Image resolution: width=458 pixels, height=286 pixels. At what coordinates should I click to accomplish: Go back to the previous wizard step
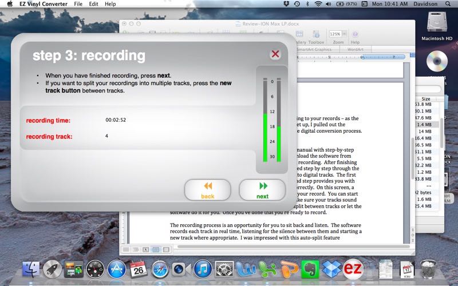[x=207, y=190]
